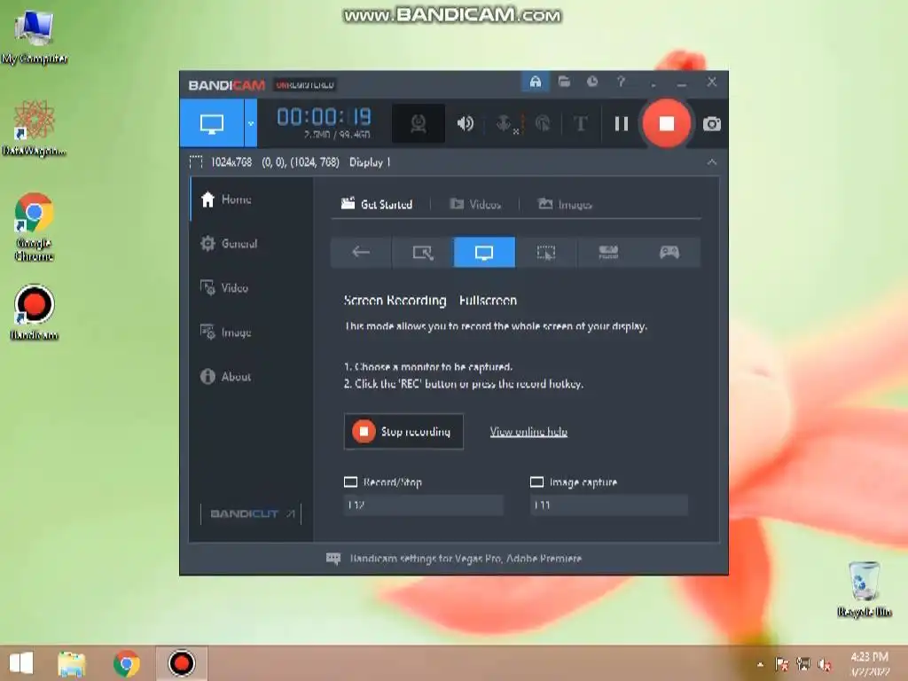This screenshot has width=908, height=681.
Task: Select the game recording mode gamepad icon
Action: click(669, 252)
